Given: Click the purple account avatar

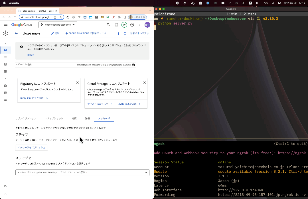Looking at the screenshot, I should (147, 25).
